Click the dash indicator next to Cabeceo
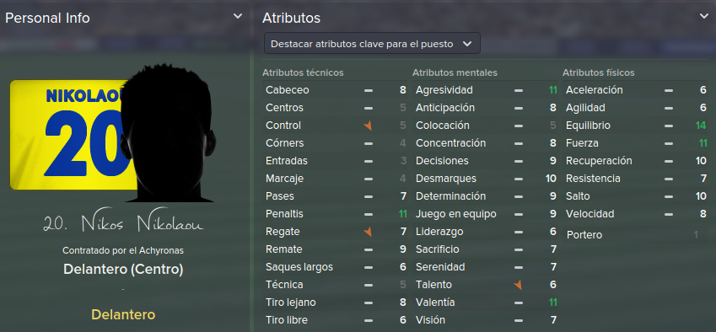This screenshot has width=716, height=332. coord(368,90)
